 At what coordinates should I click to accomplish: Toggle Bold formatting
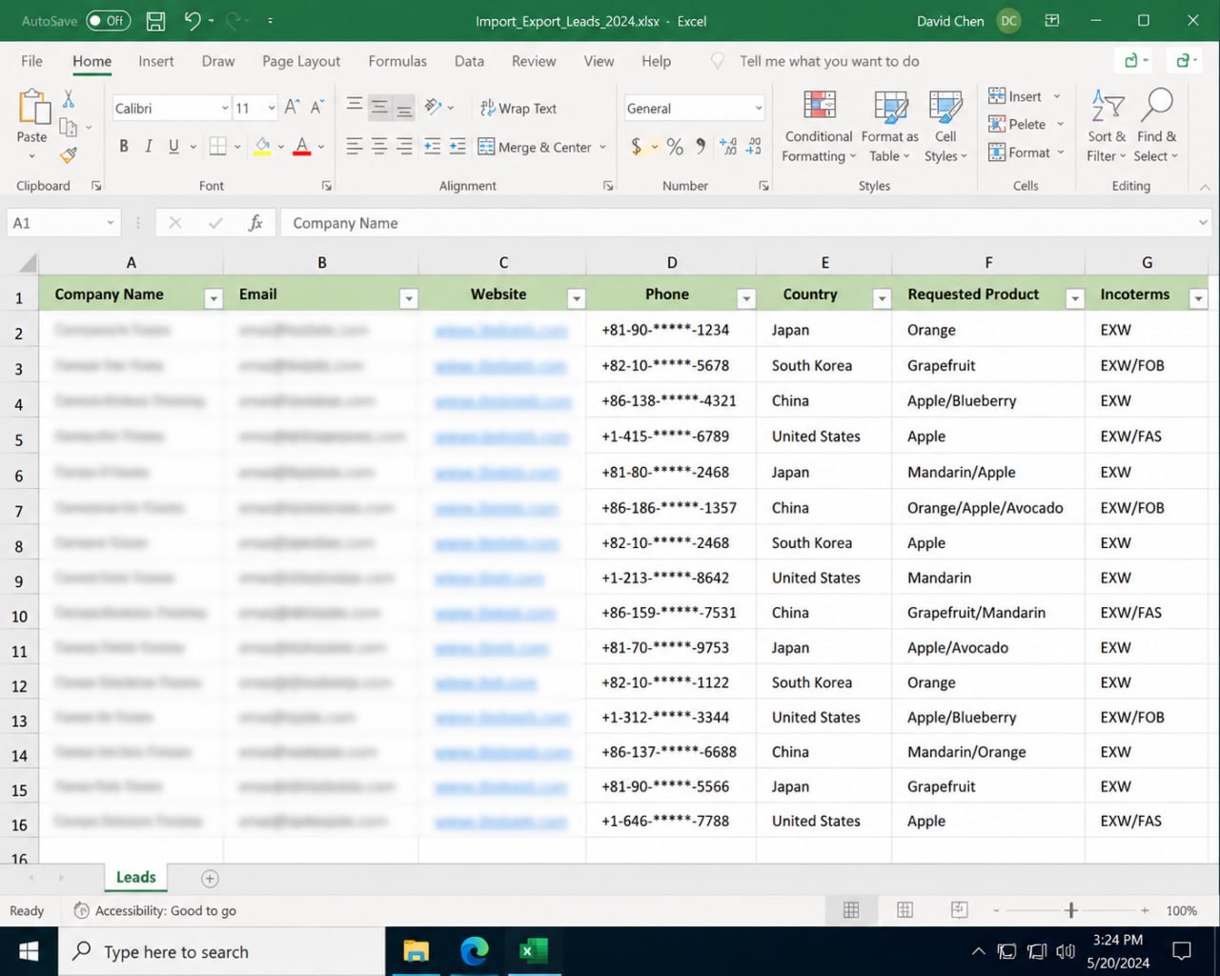pos(123,146)
